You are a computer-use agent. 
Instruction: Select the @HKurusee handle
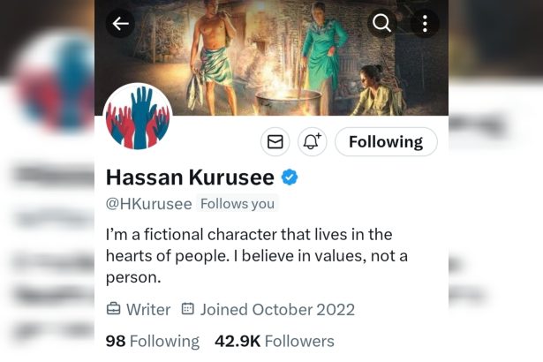(x=149, y=204)
